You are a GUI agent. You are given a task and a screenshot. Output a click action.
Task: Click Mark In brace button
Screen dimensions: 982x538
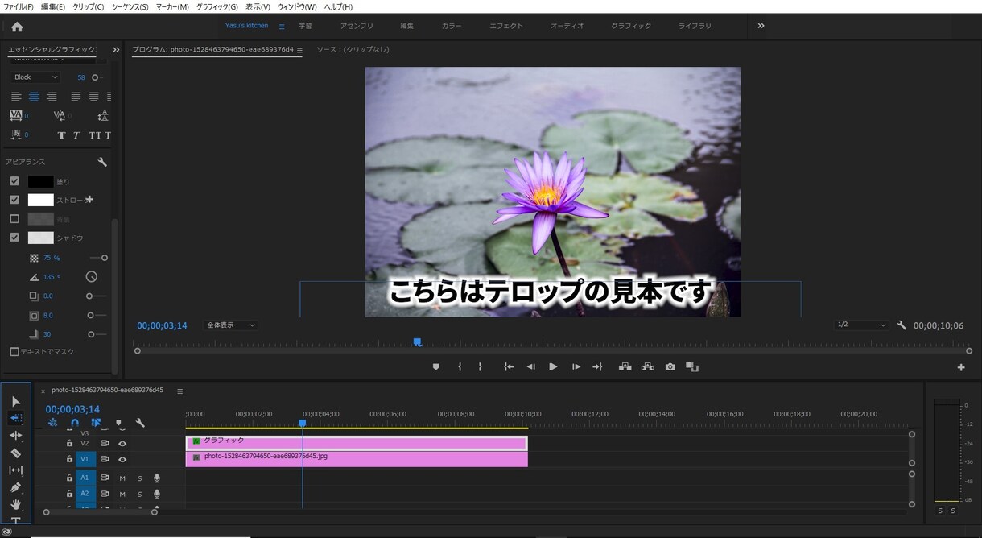(460, 366)
